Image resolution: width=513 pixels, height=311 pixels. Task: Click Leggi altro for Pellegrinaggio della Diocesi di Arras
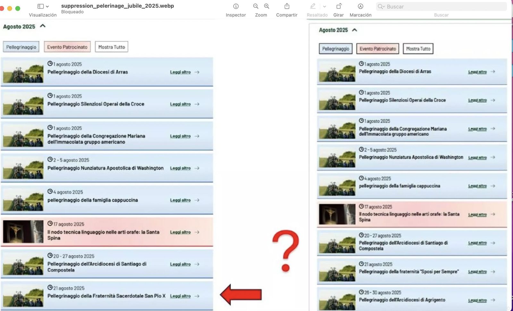[181, 72]
